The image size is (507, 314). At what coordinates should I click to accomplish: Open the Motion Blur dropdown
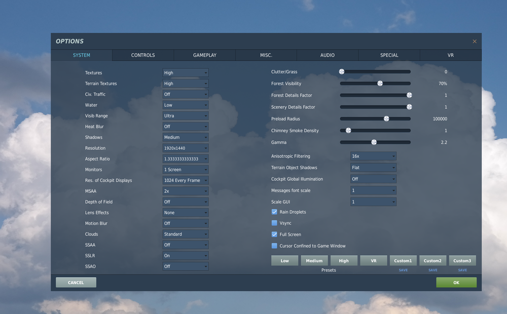click(x=185, y=223)
